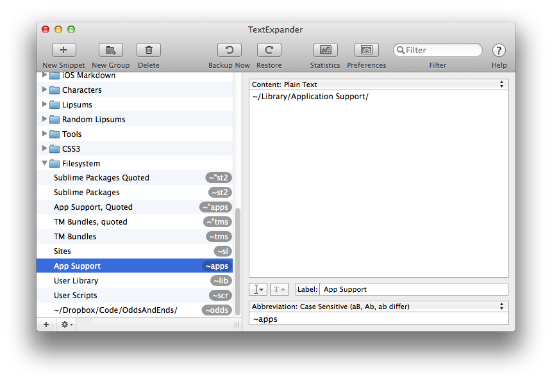
Task: Select the ~/Dropbox/Code/OddsAndEnds/ snippet
Action: [135, 310]
